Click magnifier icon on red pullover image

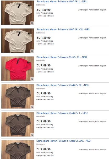pos(32,79)
